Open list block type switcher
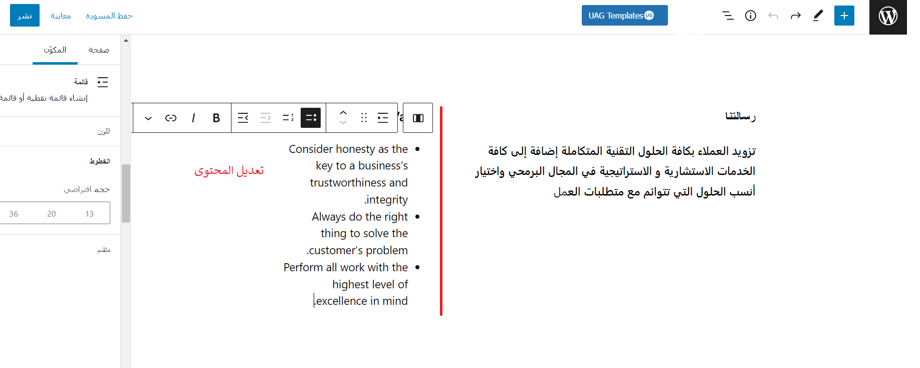920x368 pixels. coord(383,118)
